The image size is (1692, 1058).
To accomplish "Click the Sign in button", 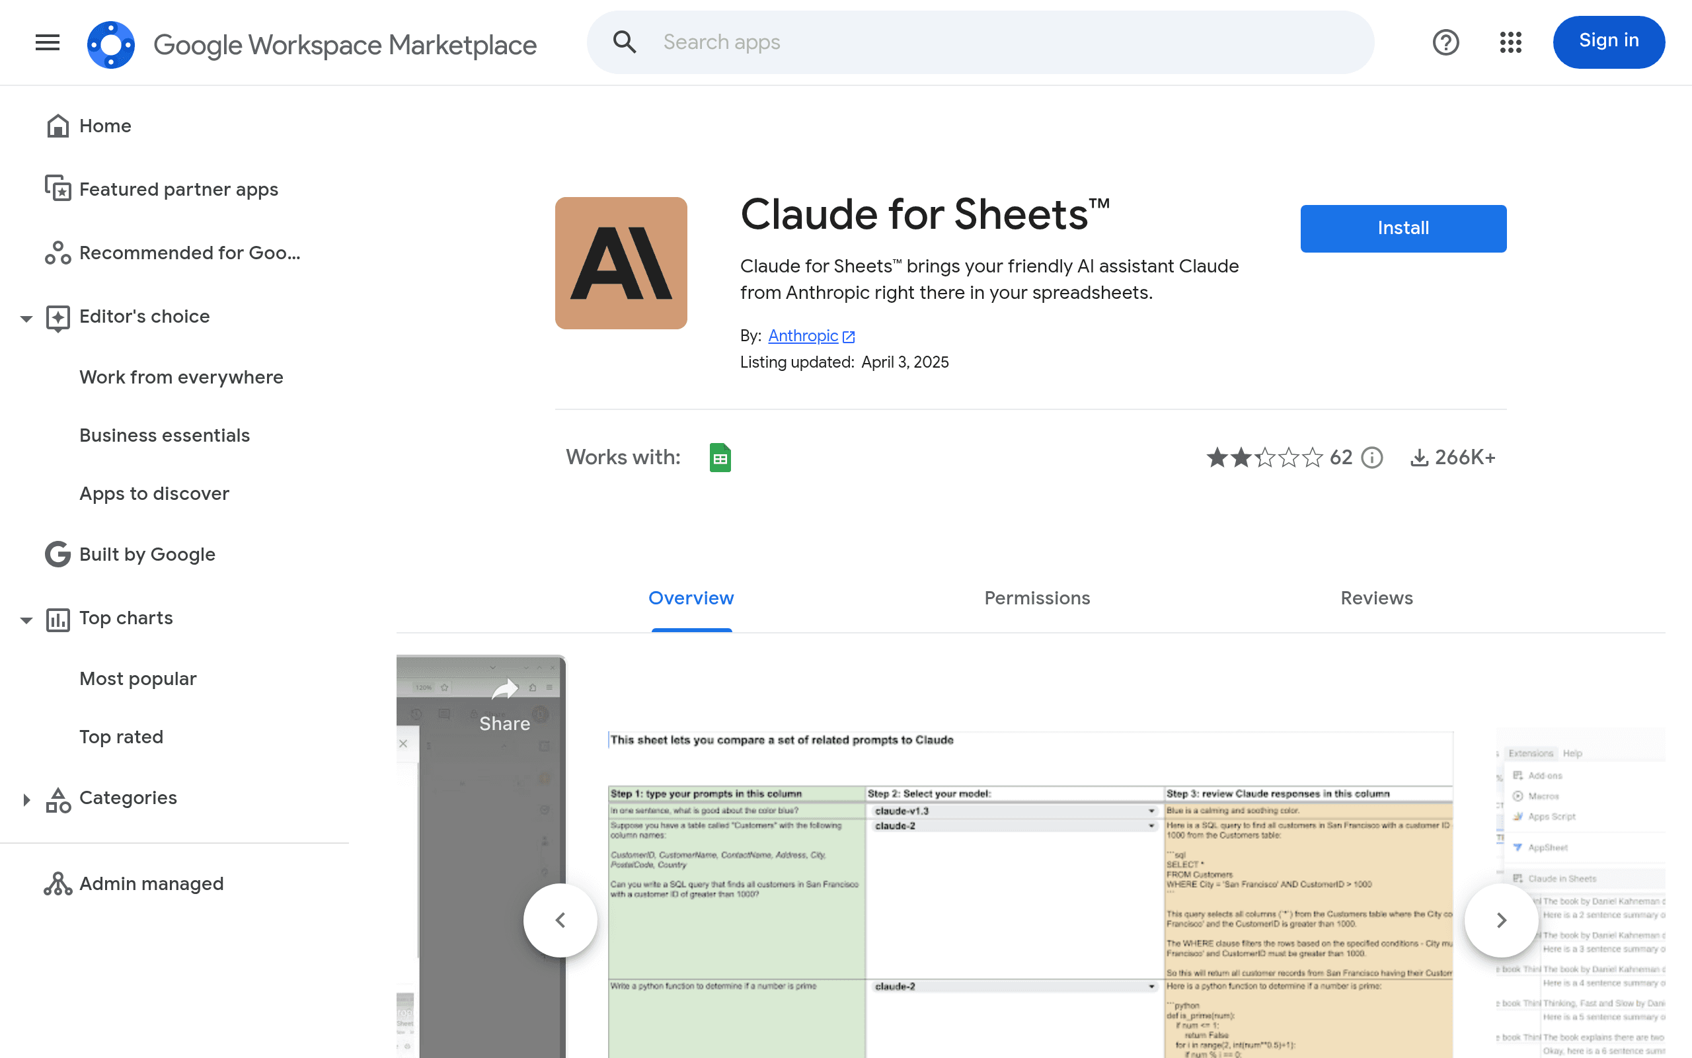I will click(1608, 42).
